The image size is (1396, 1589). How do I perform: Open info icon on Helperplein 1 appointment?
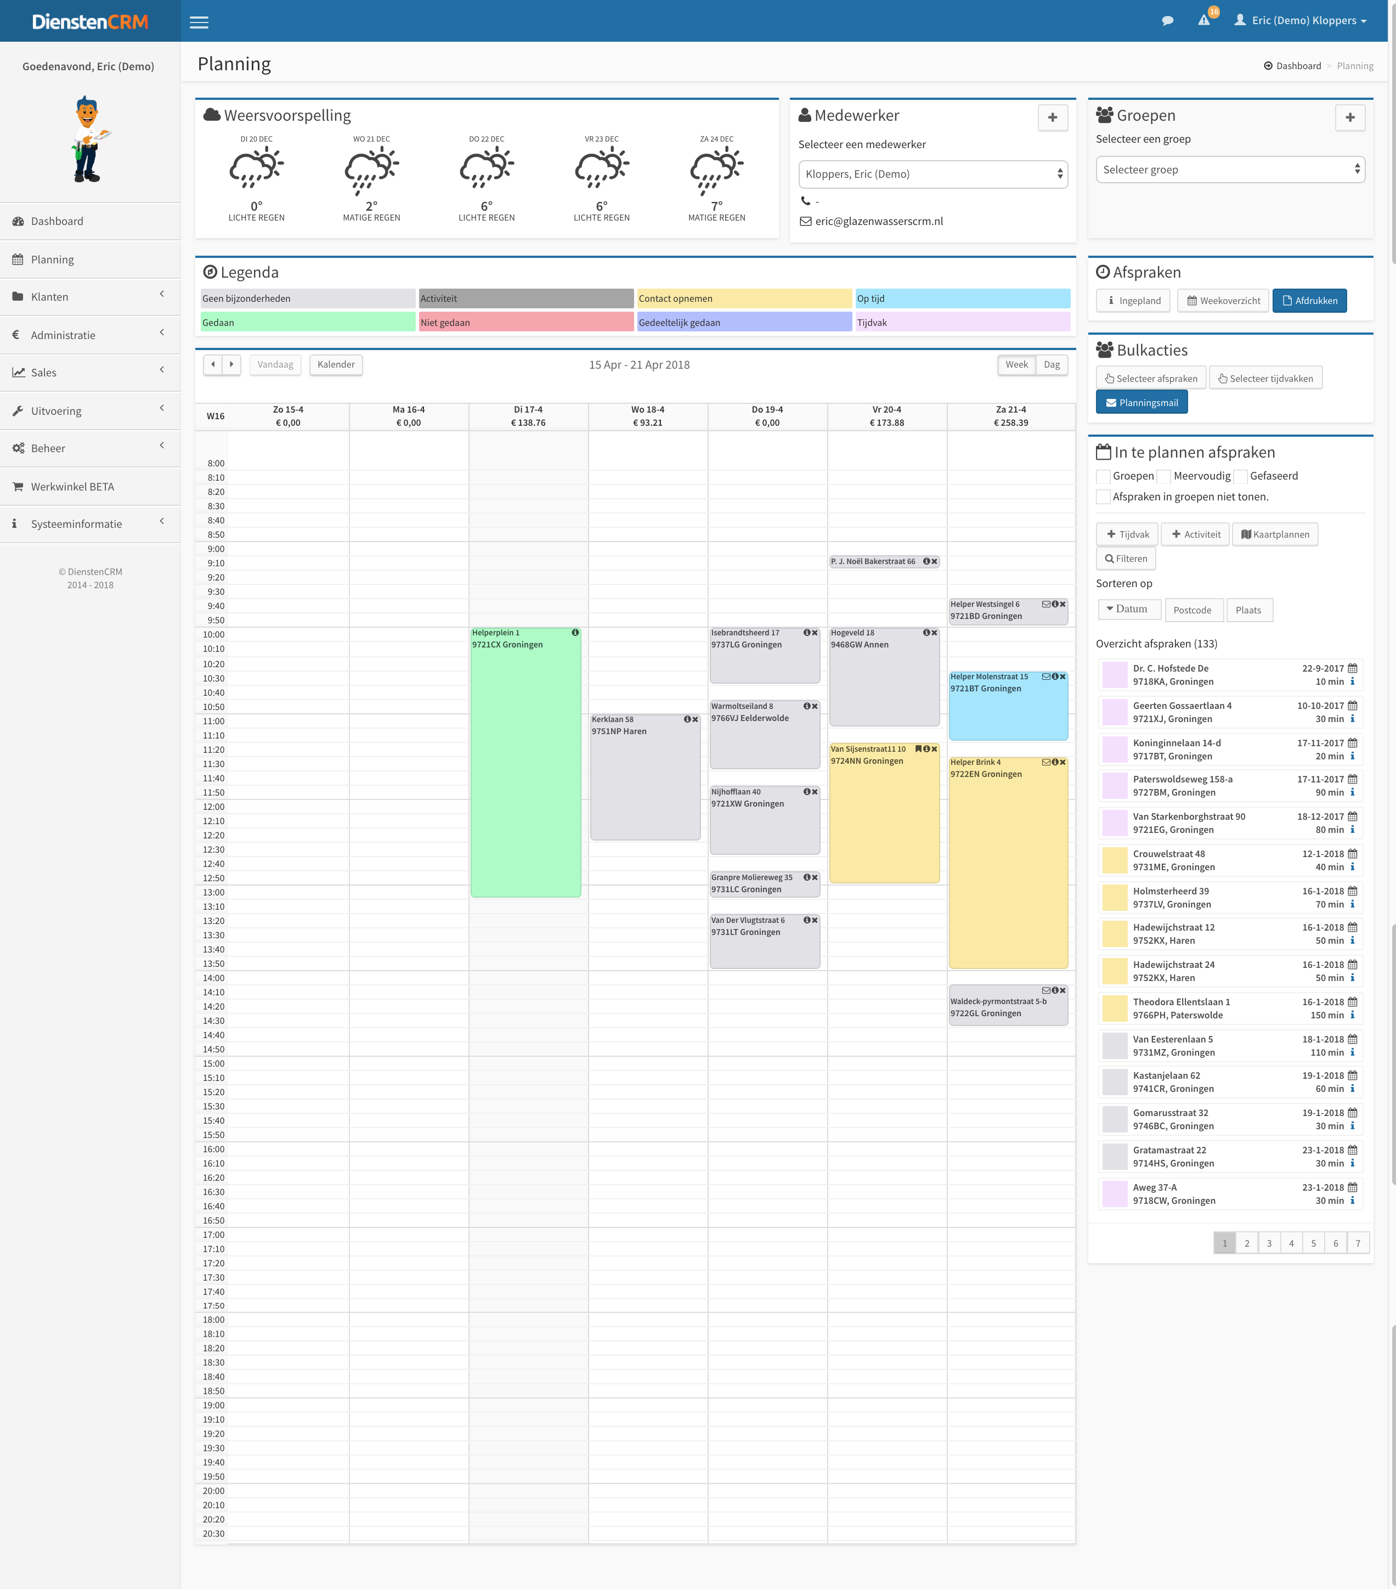575,633
